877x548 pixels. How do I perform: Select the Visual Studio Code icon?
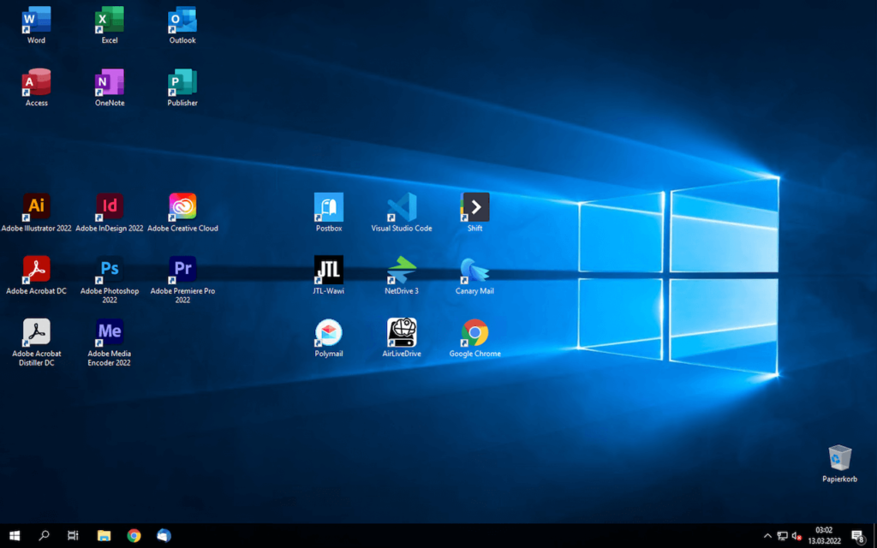402,212
